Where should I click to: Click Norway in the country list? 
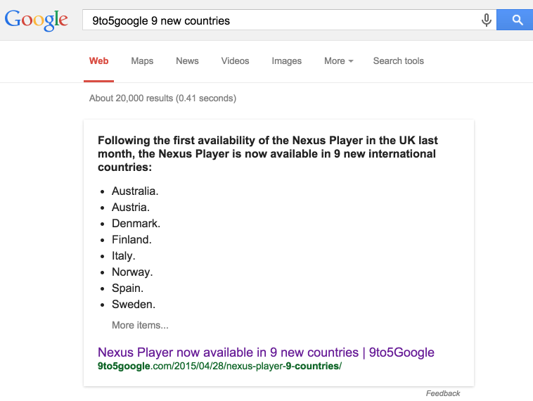(132, 272)
